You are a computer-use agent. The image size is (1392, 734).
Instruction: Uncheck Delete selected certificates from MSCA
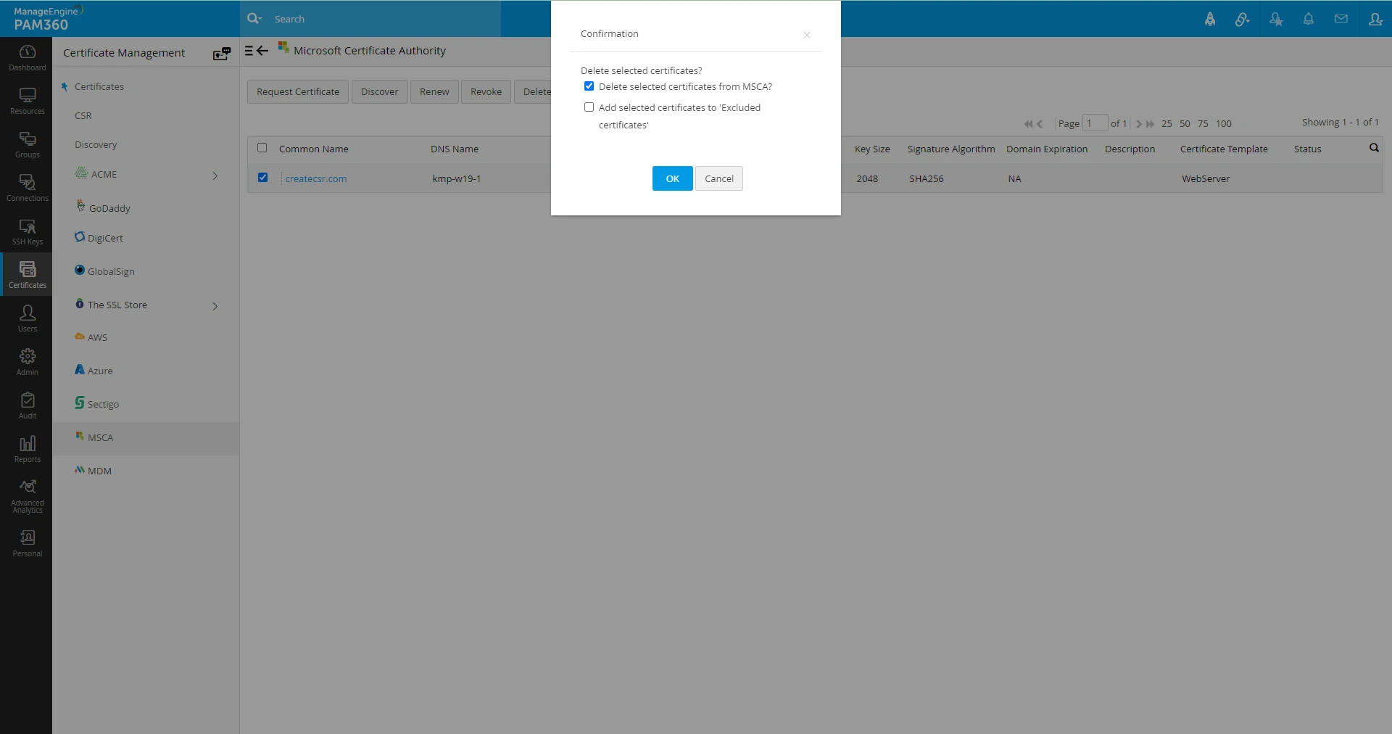[x=589, y=86]
